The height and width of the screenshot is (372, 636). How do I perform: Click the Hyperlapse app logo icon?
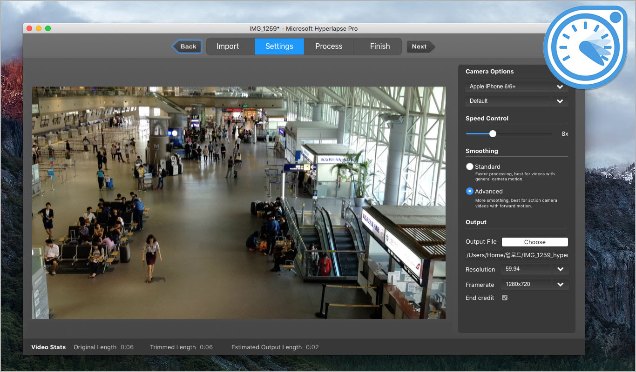587,47
